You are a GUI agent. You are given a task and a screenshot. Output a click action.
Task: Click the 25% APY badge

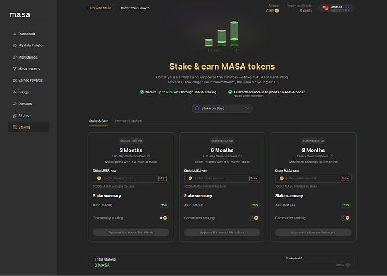(x=346, y=205)
